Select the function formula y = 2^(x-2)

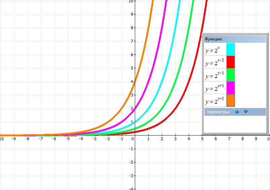[215, 63]
